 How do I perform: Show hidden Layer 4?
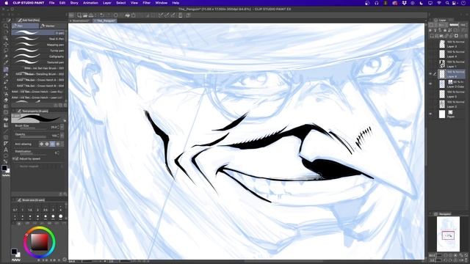[x=431, y=54]
